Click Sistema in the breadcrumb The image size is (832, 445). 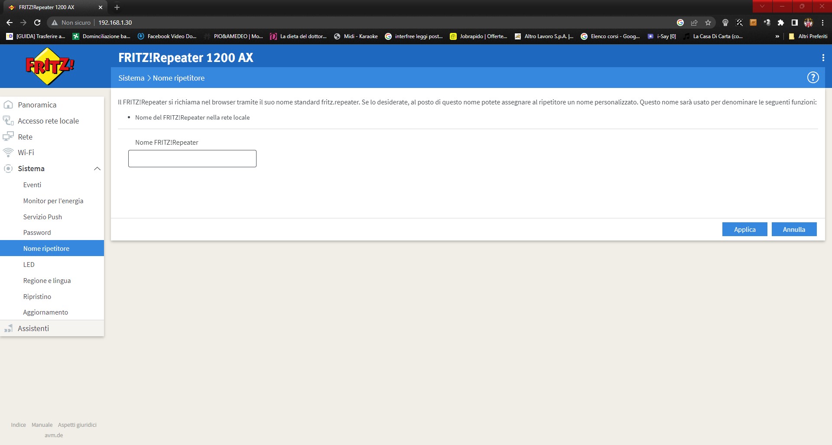pyautogui.click(x=131, y=78)
